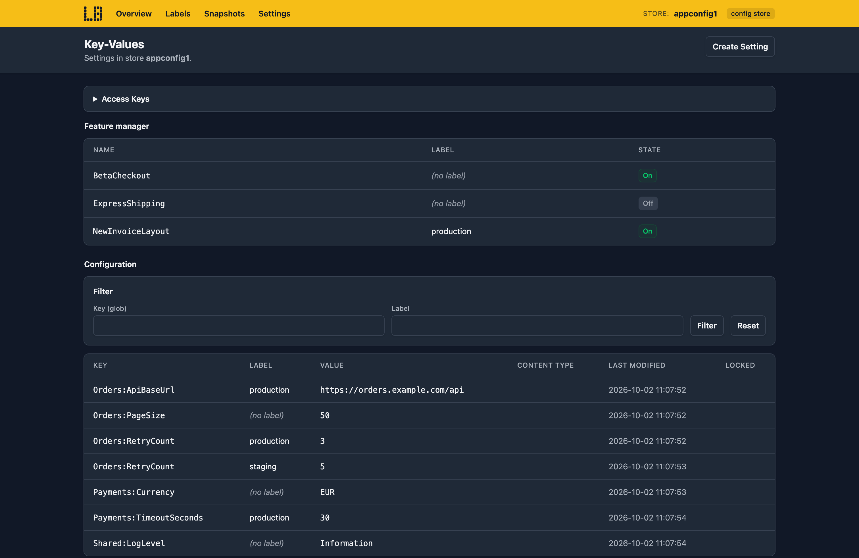Screen dimensions: 859x558
Task: Open the Overview nav item
Action: coord(134,14)
